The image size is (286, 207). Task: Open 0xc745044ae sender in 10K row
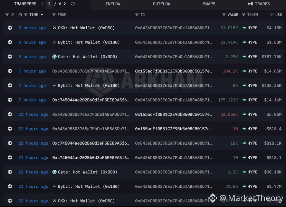pos(91,143)
